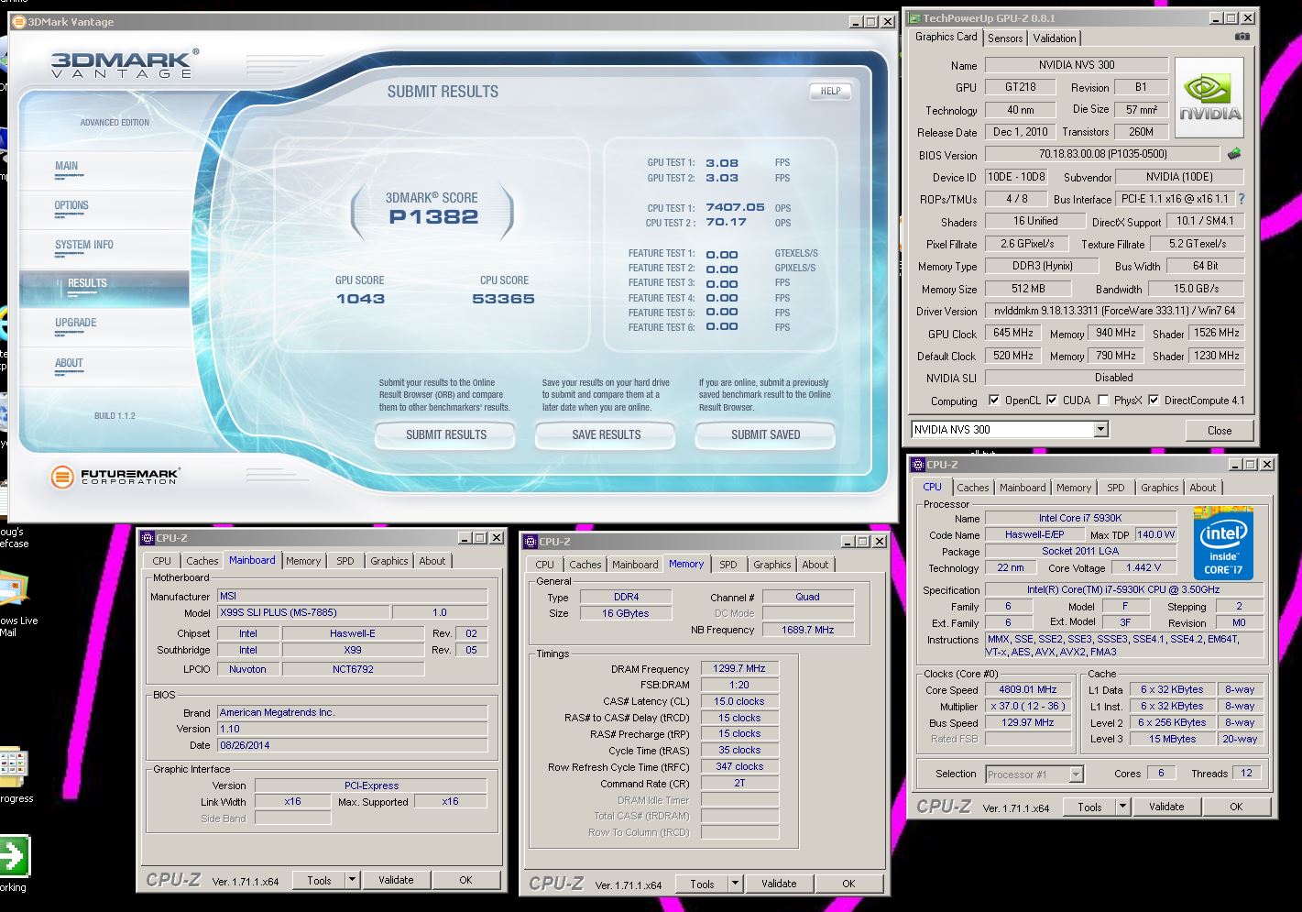This screenshot has height=912, width=1302.
Task: Open ABOUT section in 3DMark
Action: (69, 363)
